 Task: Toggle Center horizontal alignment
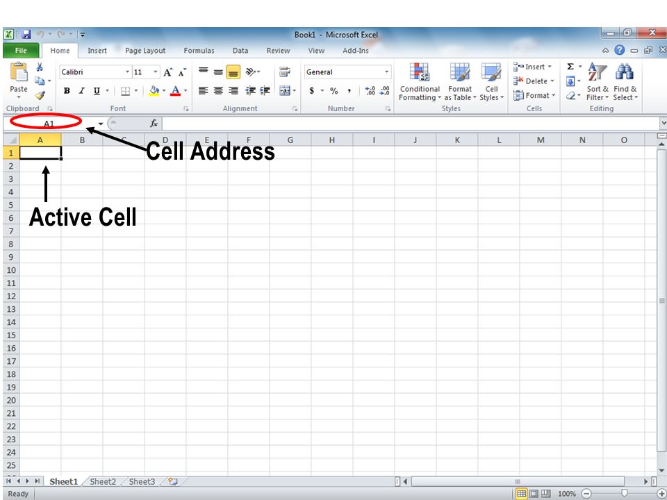tap(218, 90)
